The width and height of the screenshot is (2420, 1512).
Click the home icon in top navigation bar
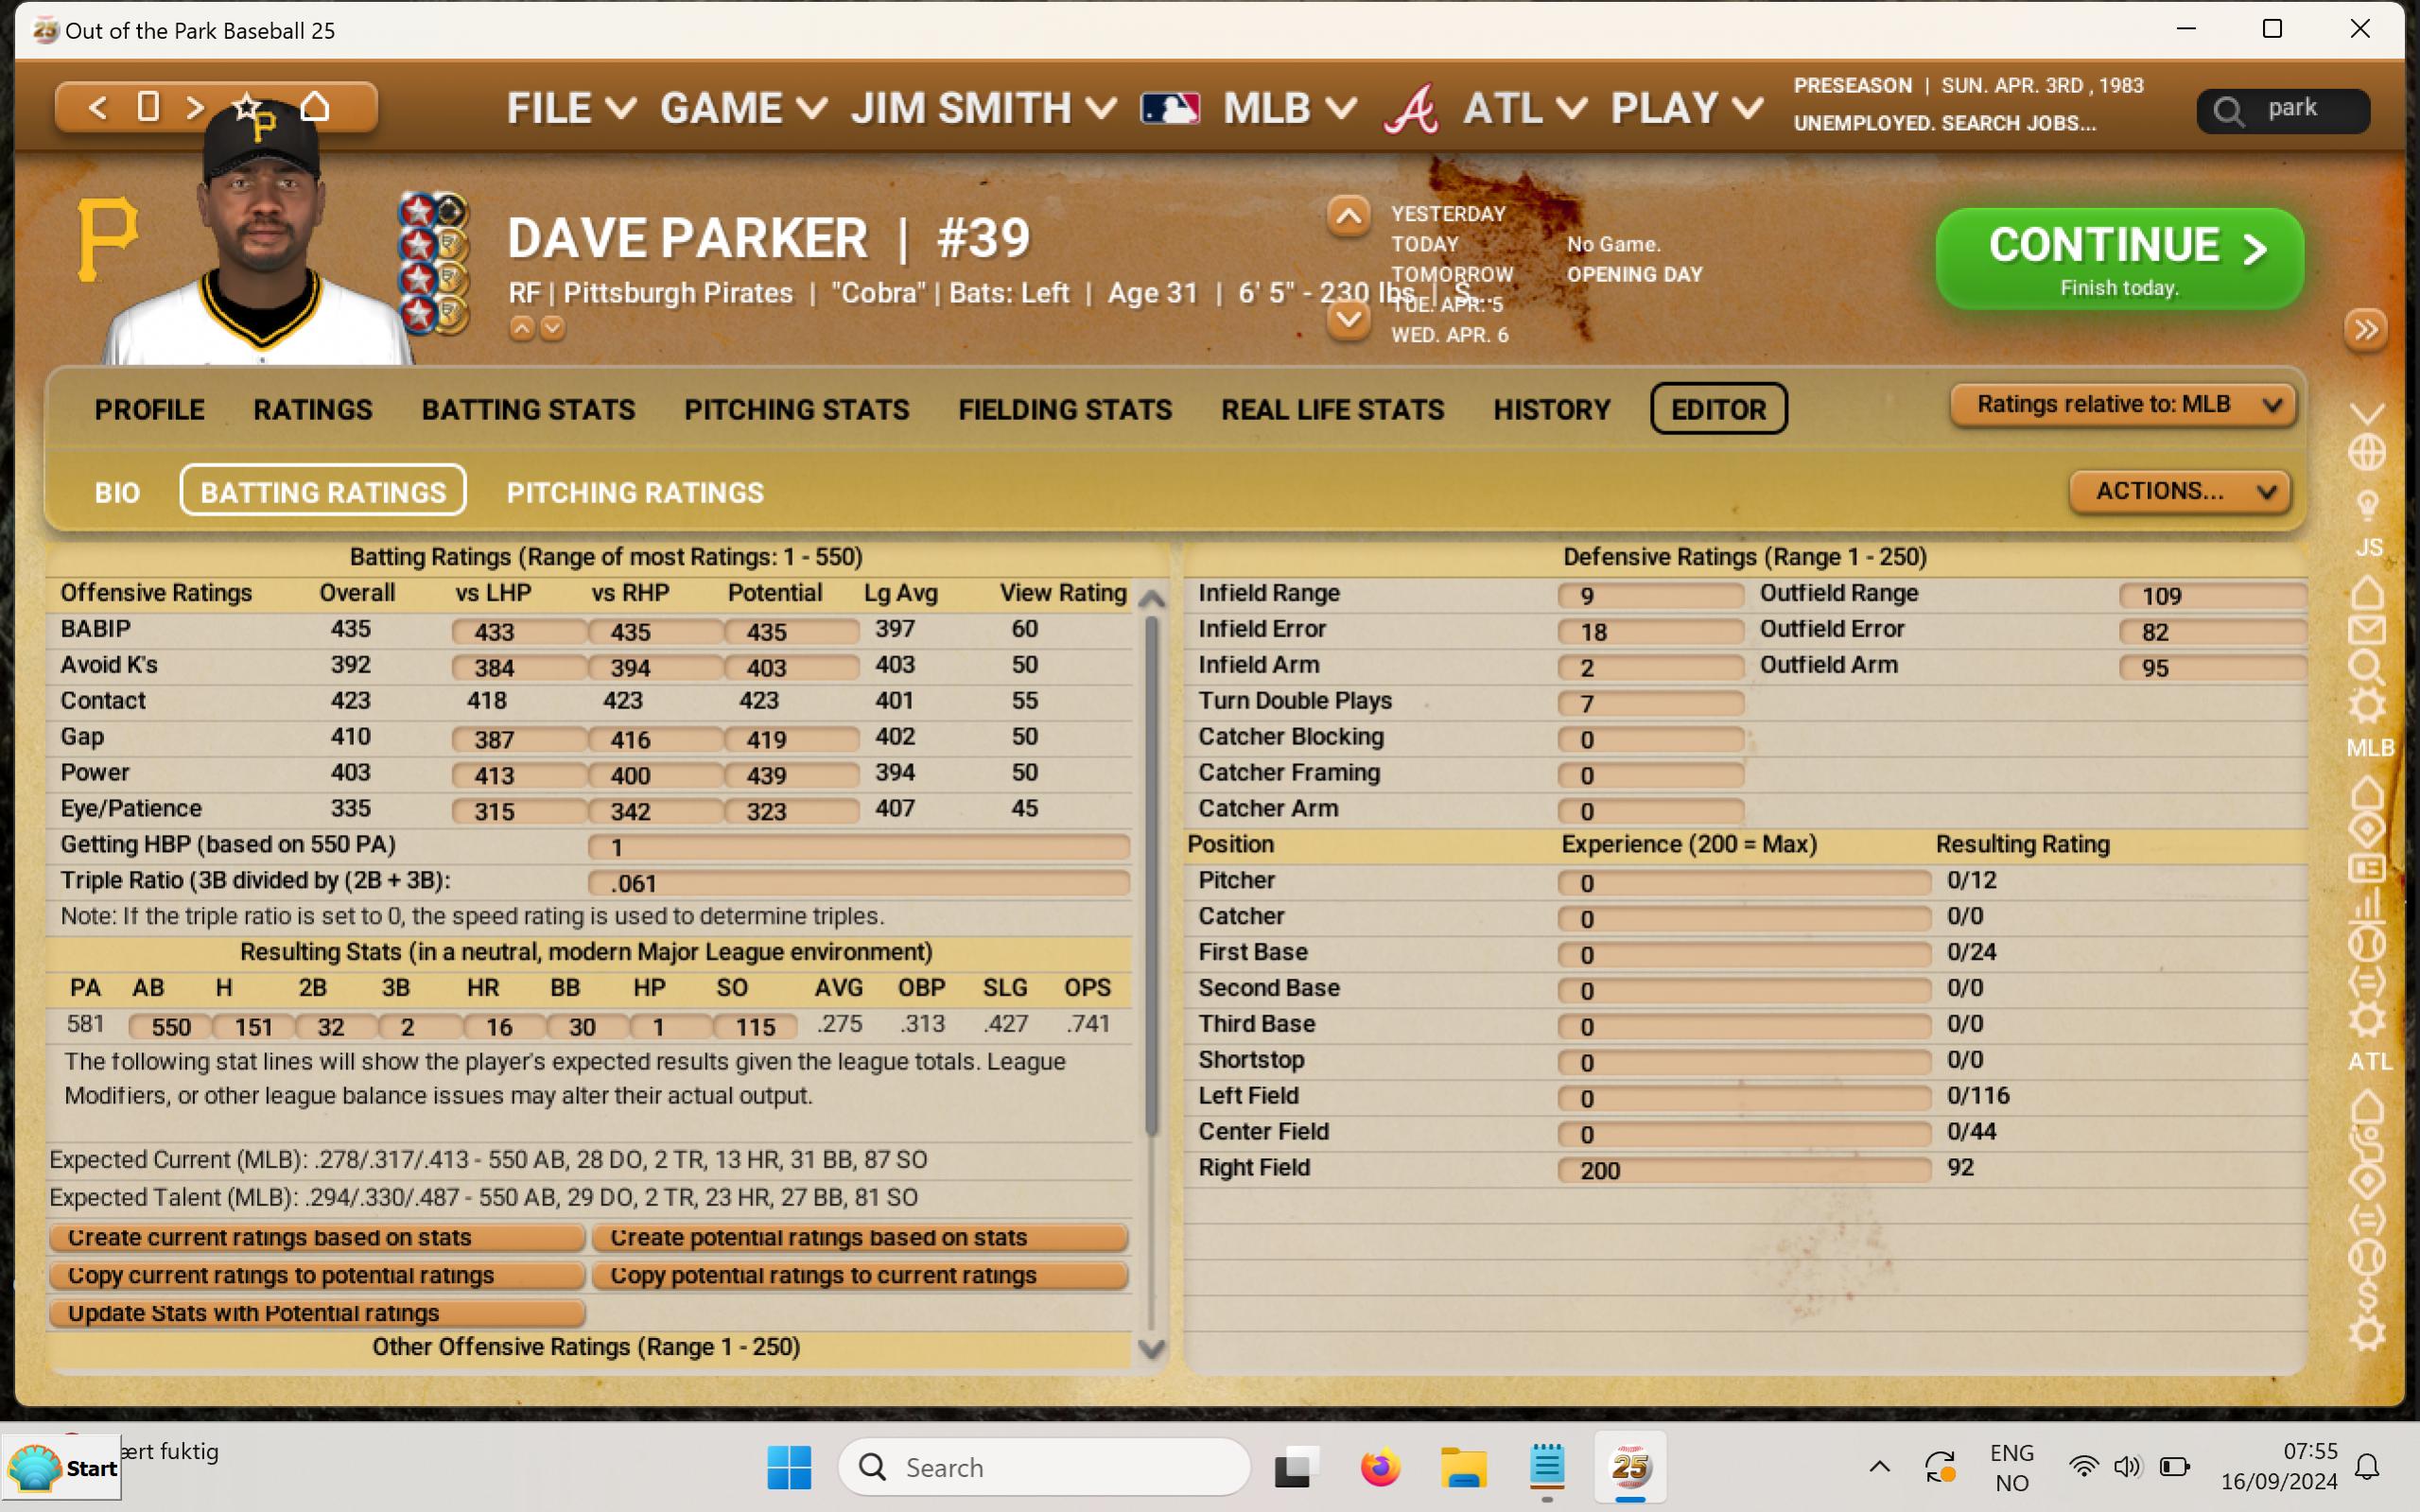point(315,106)
